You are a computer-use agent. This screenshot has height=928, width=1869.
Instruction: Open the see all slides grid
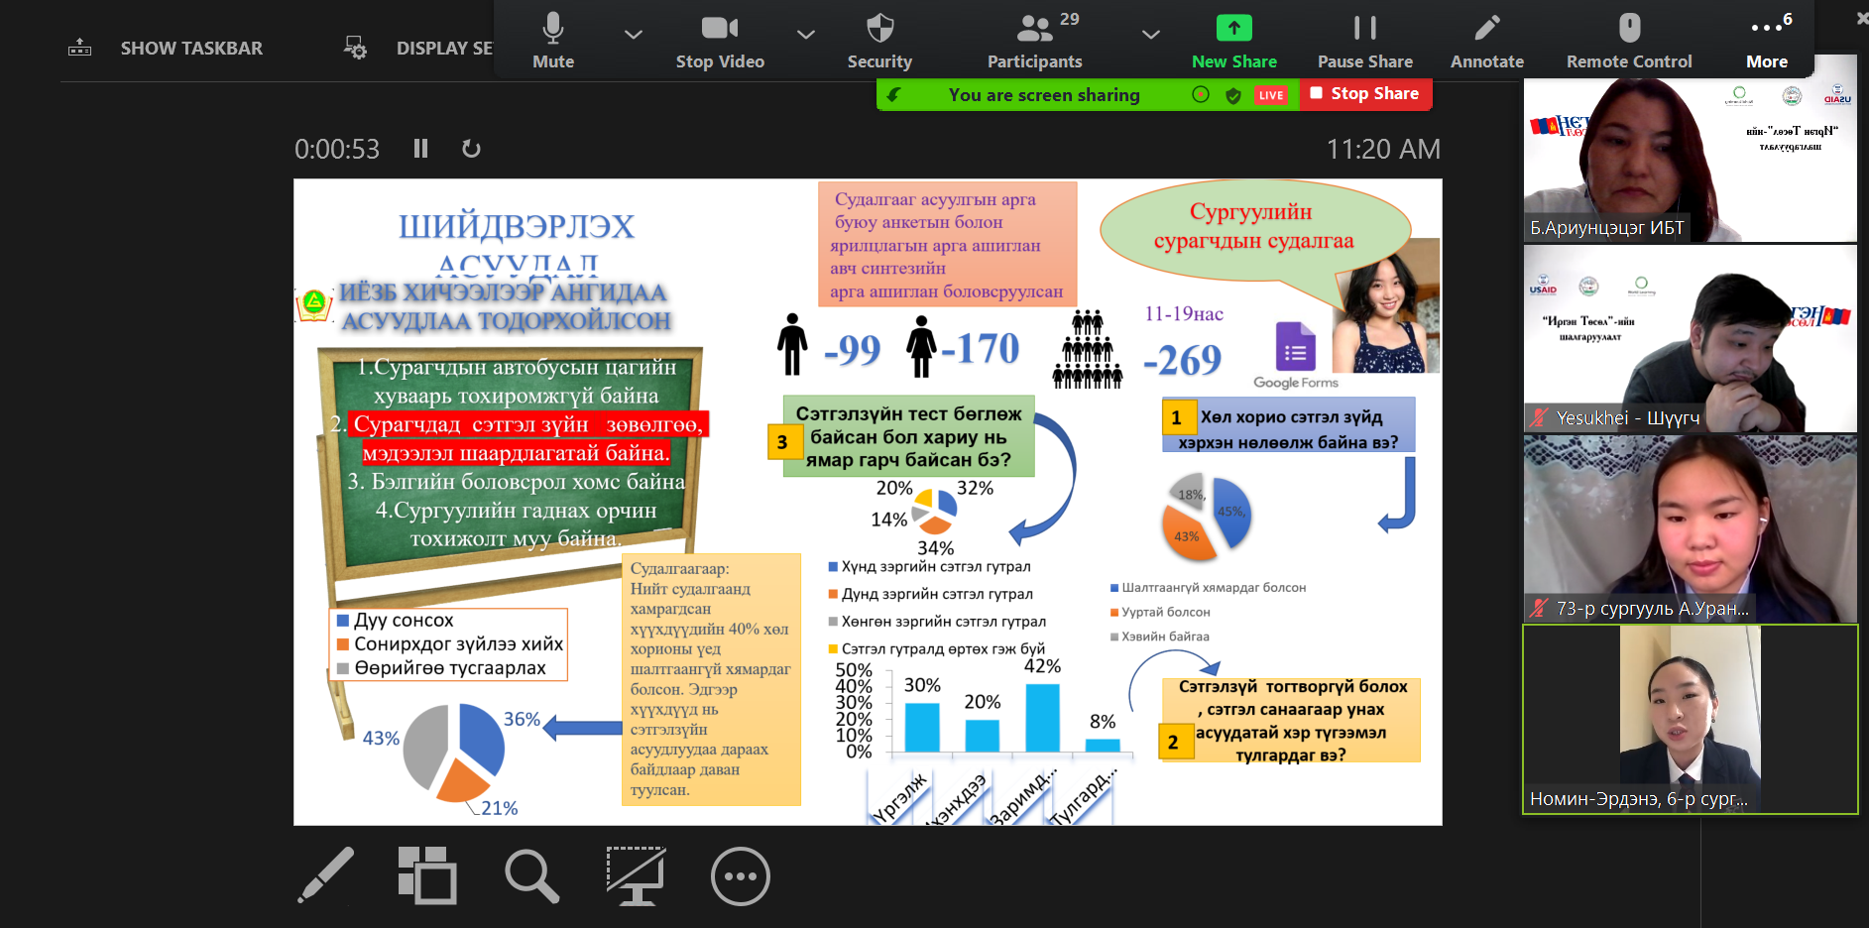point(427,875)
